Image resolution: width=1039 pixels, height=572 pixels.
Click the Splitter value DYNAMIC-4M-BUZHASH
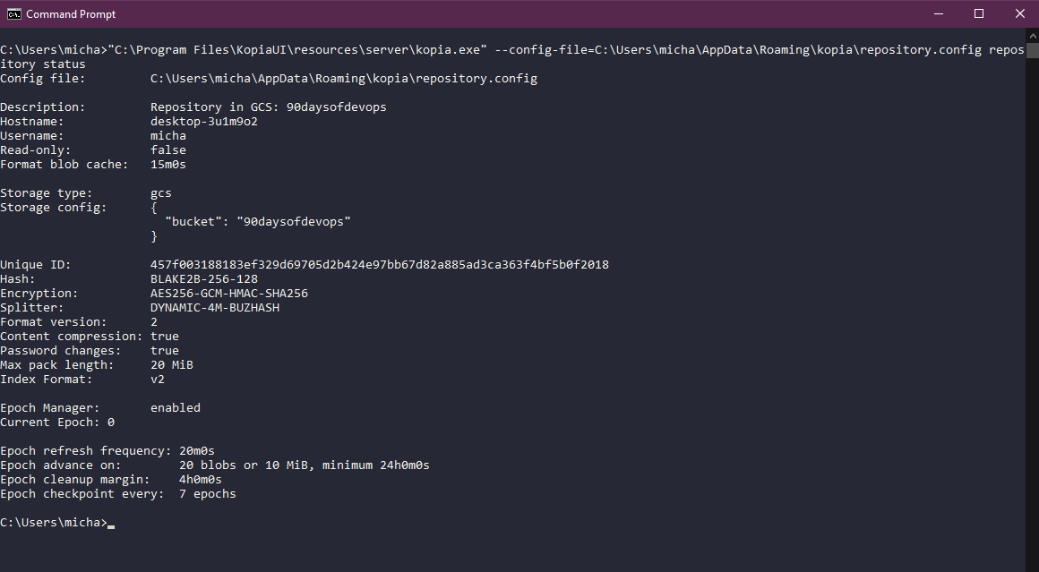tap(214, 308)
